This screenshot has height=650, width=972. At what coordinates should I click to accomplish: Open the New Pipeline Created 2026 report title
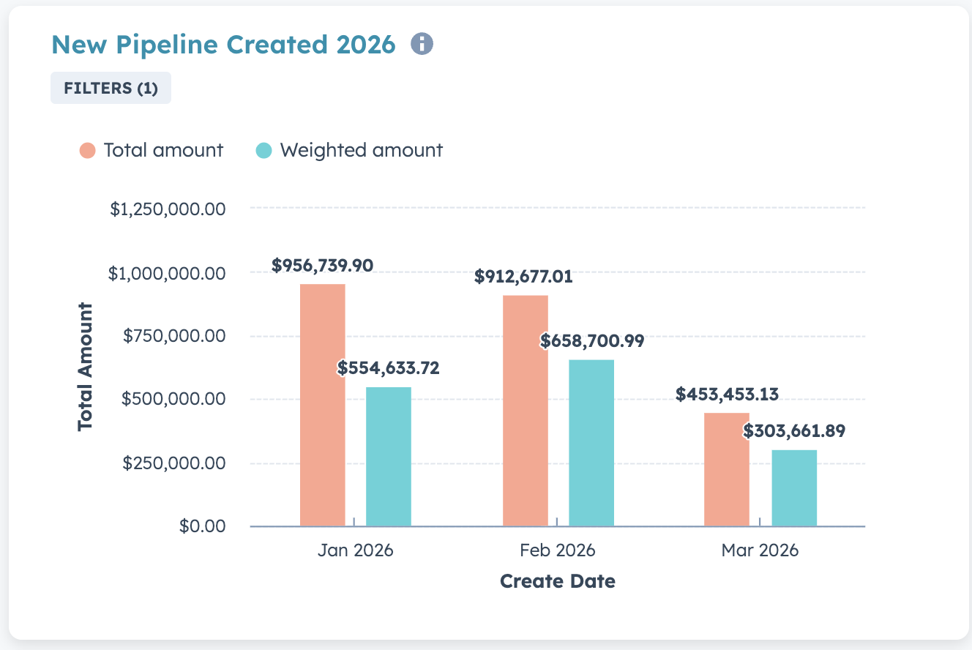tap(223, 45)
